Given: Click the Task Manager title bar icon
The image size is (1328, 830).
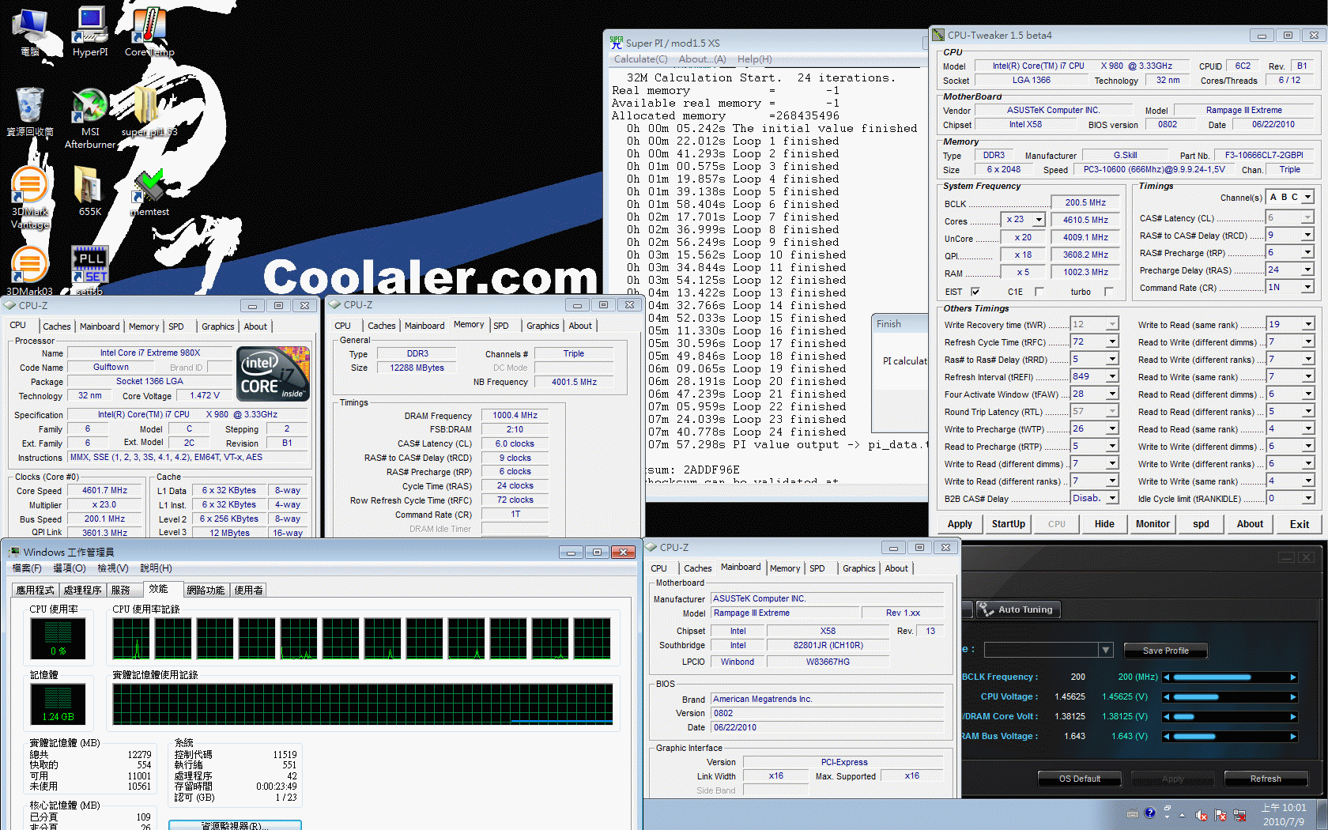Looking at the screenshot, I should click(x=14, y=552).
